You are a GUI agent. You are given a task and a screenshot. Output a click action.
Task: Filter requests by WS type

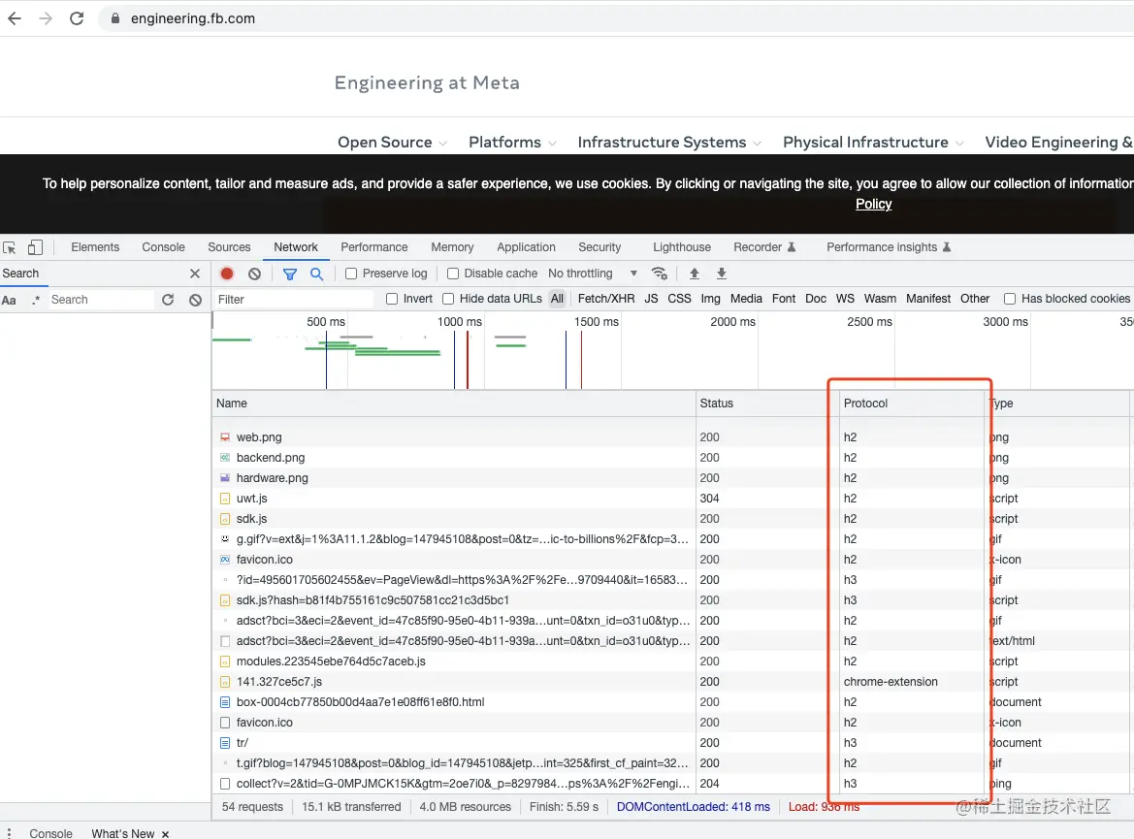[845, 299]
